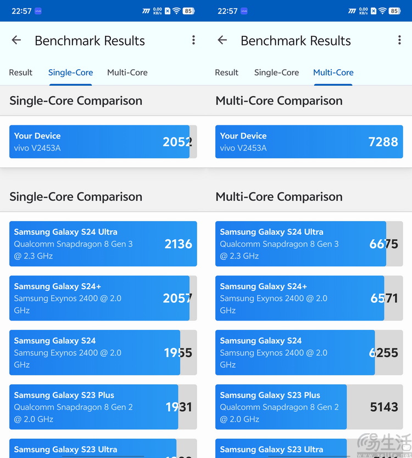Tap back arrow on right Benchmark Results screen
This screenshot has width=412, height=458.
click(x=222, y=40)
